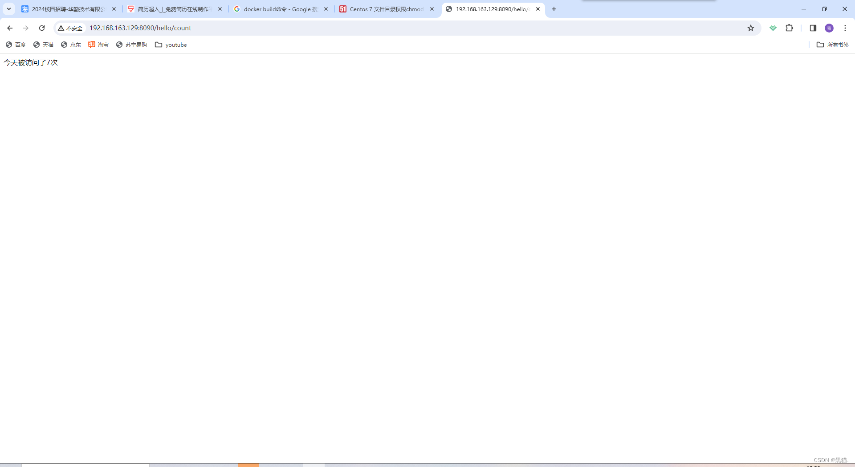Expand the youtube bookmark folder
This screenshot has width=855, height=467.
[171, 45]
